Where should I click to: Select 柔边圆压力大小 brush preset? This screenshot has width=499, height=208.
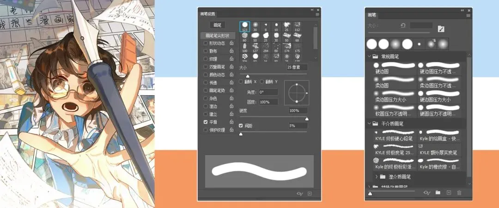pos(394,96)
